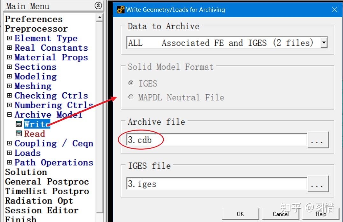Collapse Main Menu with the double-chevron icon
Screen dimensions: 343x222
pos(98,5)
